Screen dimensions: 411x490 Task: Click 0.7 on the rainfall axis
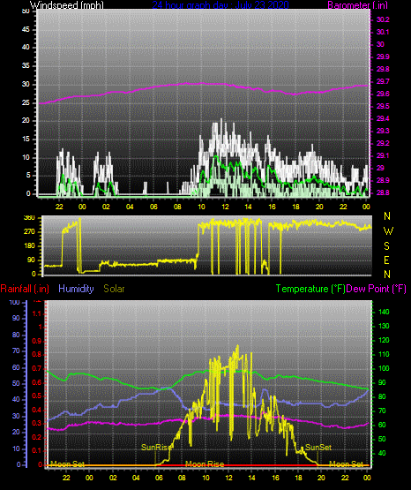(37, 368)
